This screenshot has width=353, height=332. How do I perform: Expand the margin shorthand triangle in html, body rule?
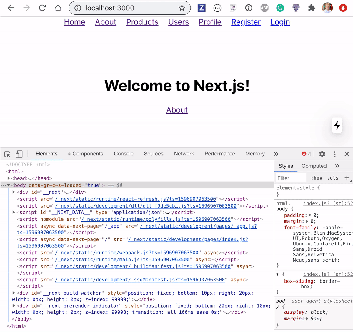click(x=308, y=221)
